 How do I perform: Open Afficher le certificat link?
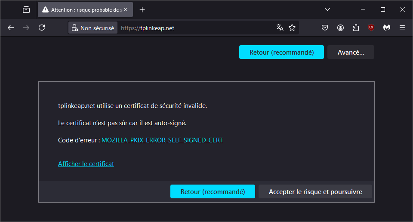86,164
